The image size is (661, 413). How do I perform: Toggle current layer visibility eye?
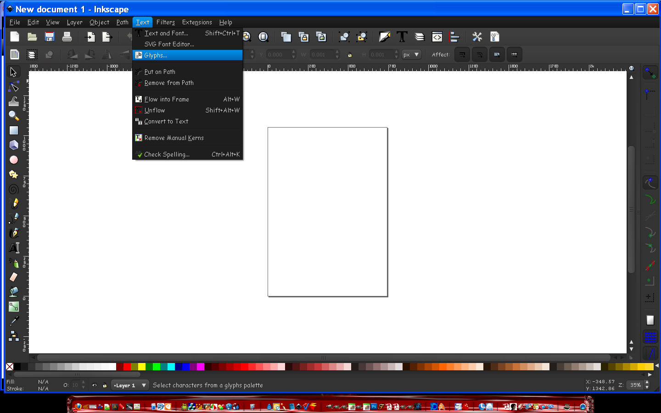pyautogui.click(x=95, y=385)
